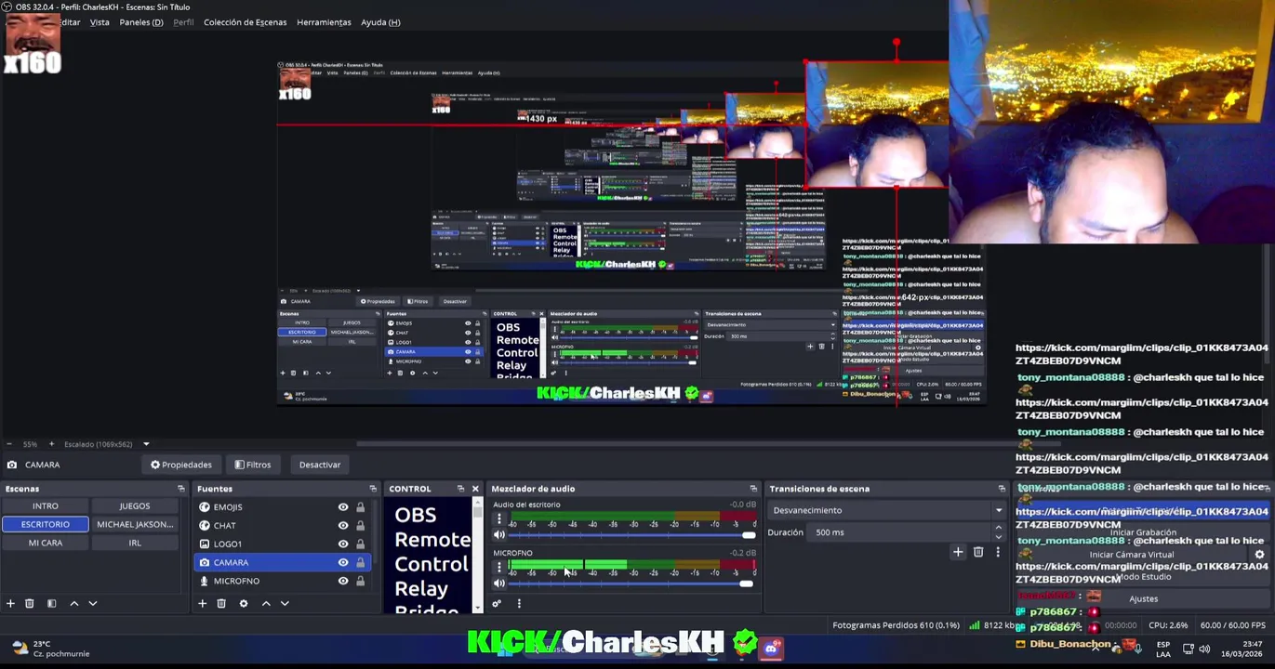Open the Paneles (D) menu

click(141, 22)
